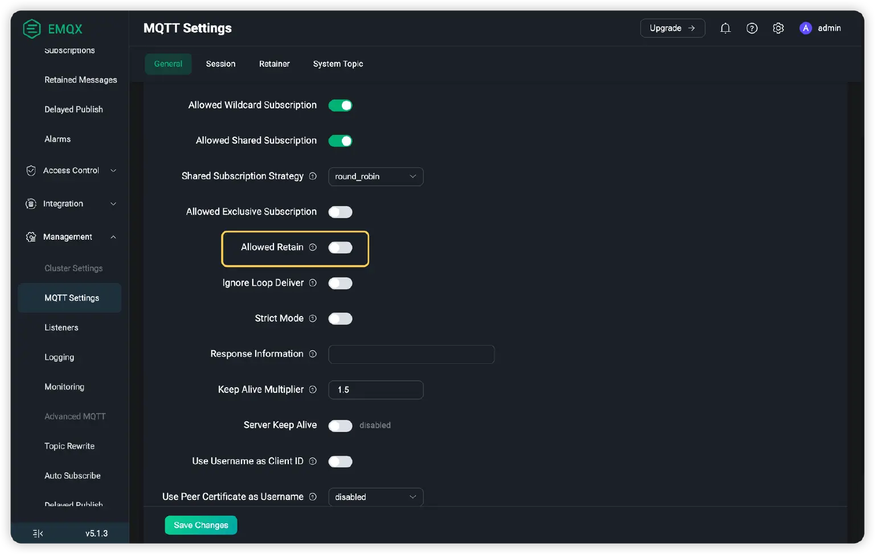Click the Management sidebar icon
This screenshot has height=554, width=875.
tap(31, 237)
